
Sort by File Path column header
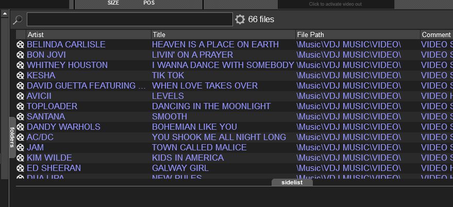click(x=358, y=34)
